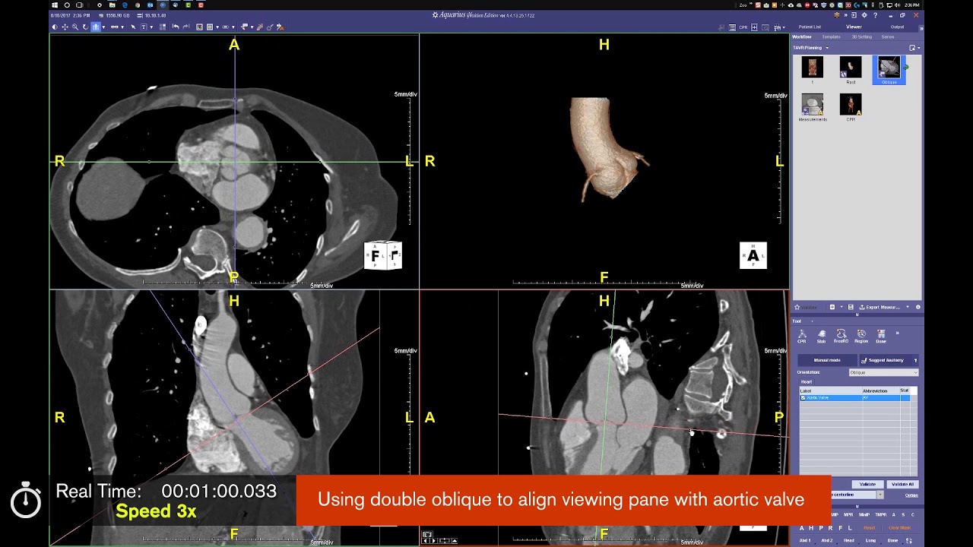
Task: Open the settings gear in title bar
Action: (x=864, y=15)
